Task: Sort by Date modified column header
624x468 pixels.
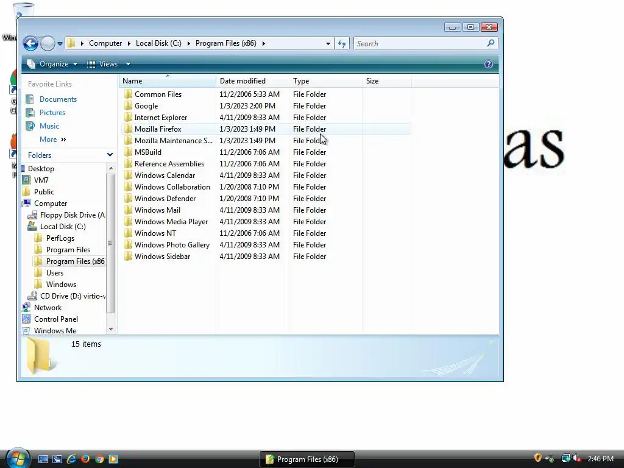Action: pos(252,81)
